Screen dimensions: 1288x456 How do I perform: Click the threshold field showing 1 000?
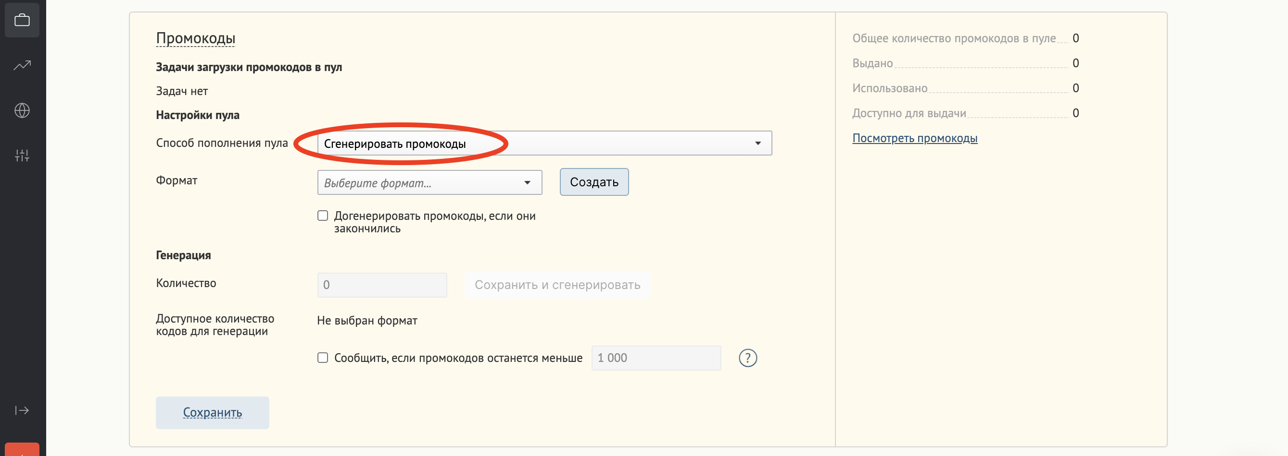(656, 358)
